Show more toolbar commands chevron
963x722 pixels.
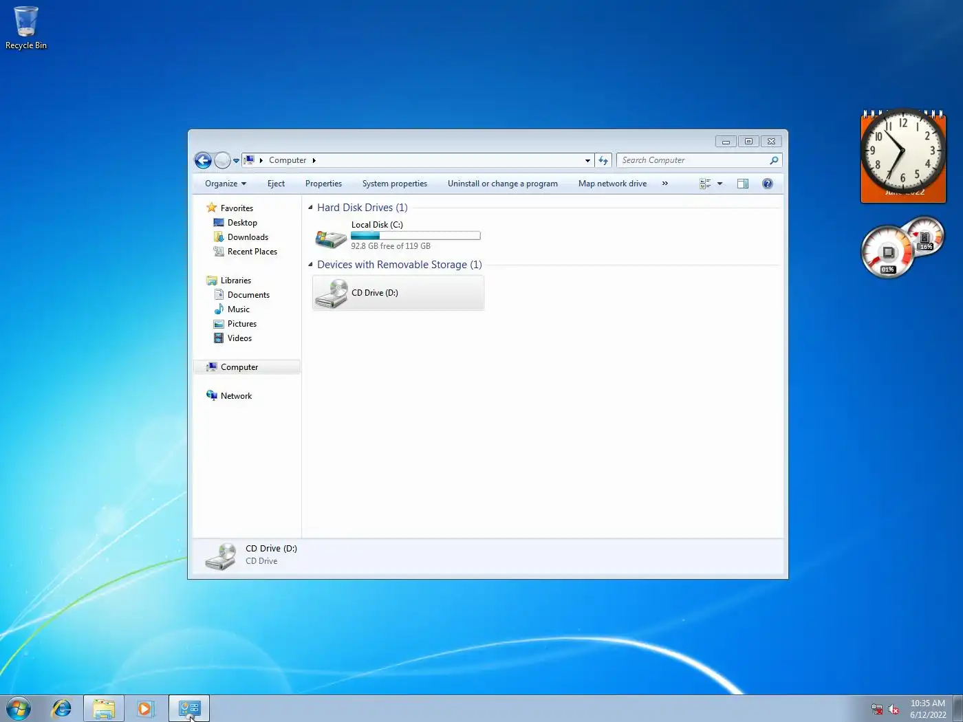coord(664,184)
